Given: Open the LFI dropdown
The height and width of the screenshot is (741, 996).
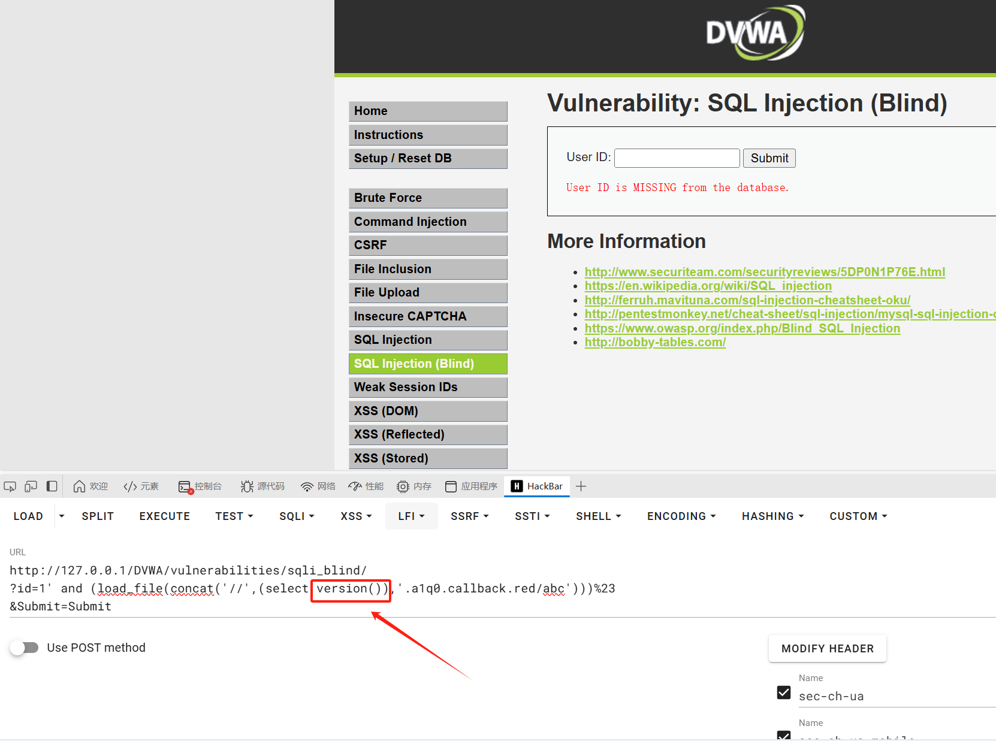Looking at the screenshot, I should coord(411,516).
